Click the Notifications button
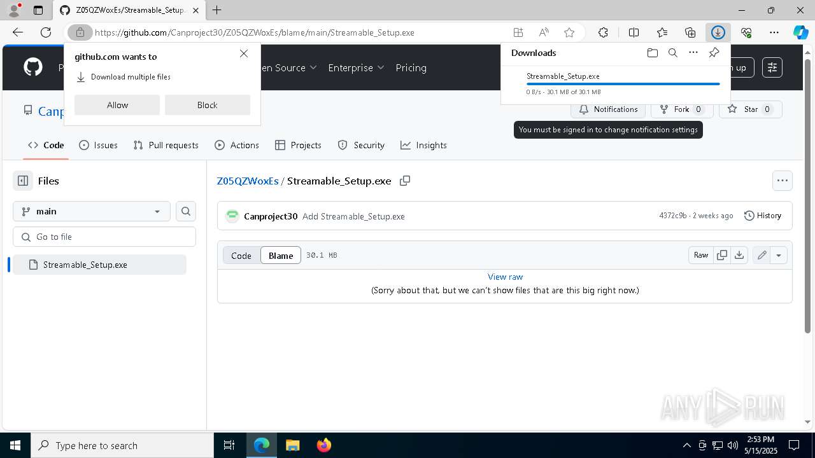This screenshot has height=458, width=815. [608, 109]
